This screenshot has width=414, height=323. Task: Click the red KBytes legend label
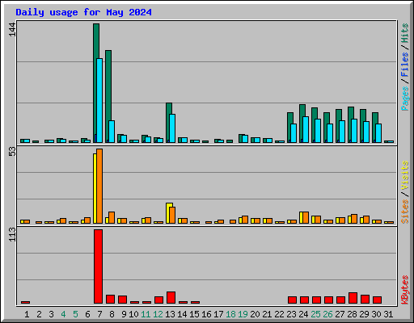coord(404,290)
